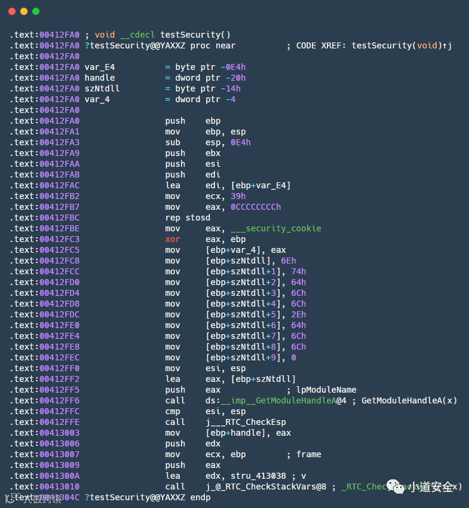Click the yellow minimize dot

point(24,11)
